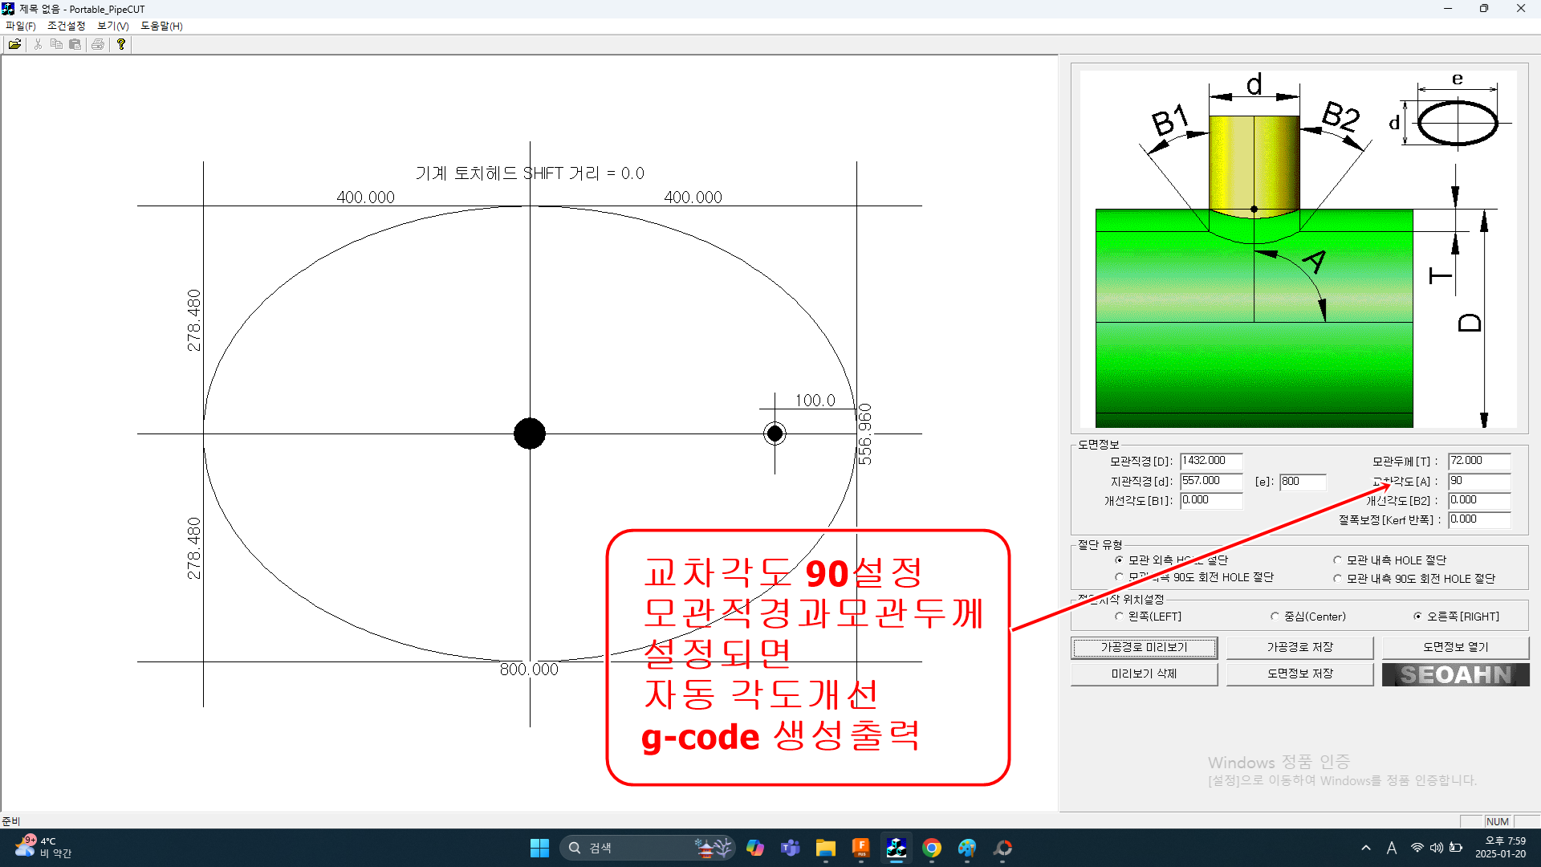Open Chrome from the taskbar

click(931, 848)
